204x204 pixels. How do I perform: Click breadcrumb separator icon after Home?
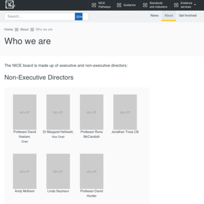pyautogui.click(x=16, y=29)
